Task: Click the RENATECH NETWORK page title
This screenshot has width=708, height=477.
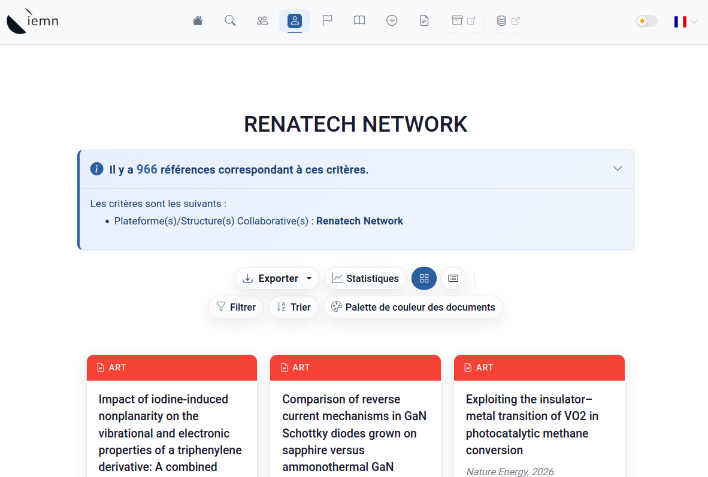Action: click(355, 124)
